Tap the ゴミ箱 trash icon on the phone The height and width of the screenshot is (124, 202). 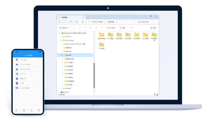(17, 83)
